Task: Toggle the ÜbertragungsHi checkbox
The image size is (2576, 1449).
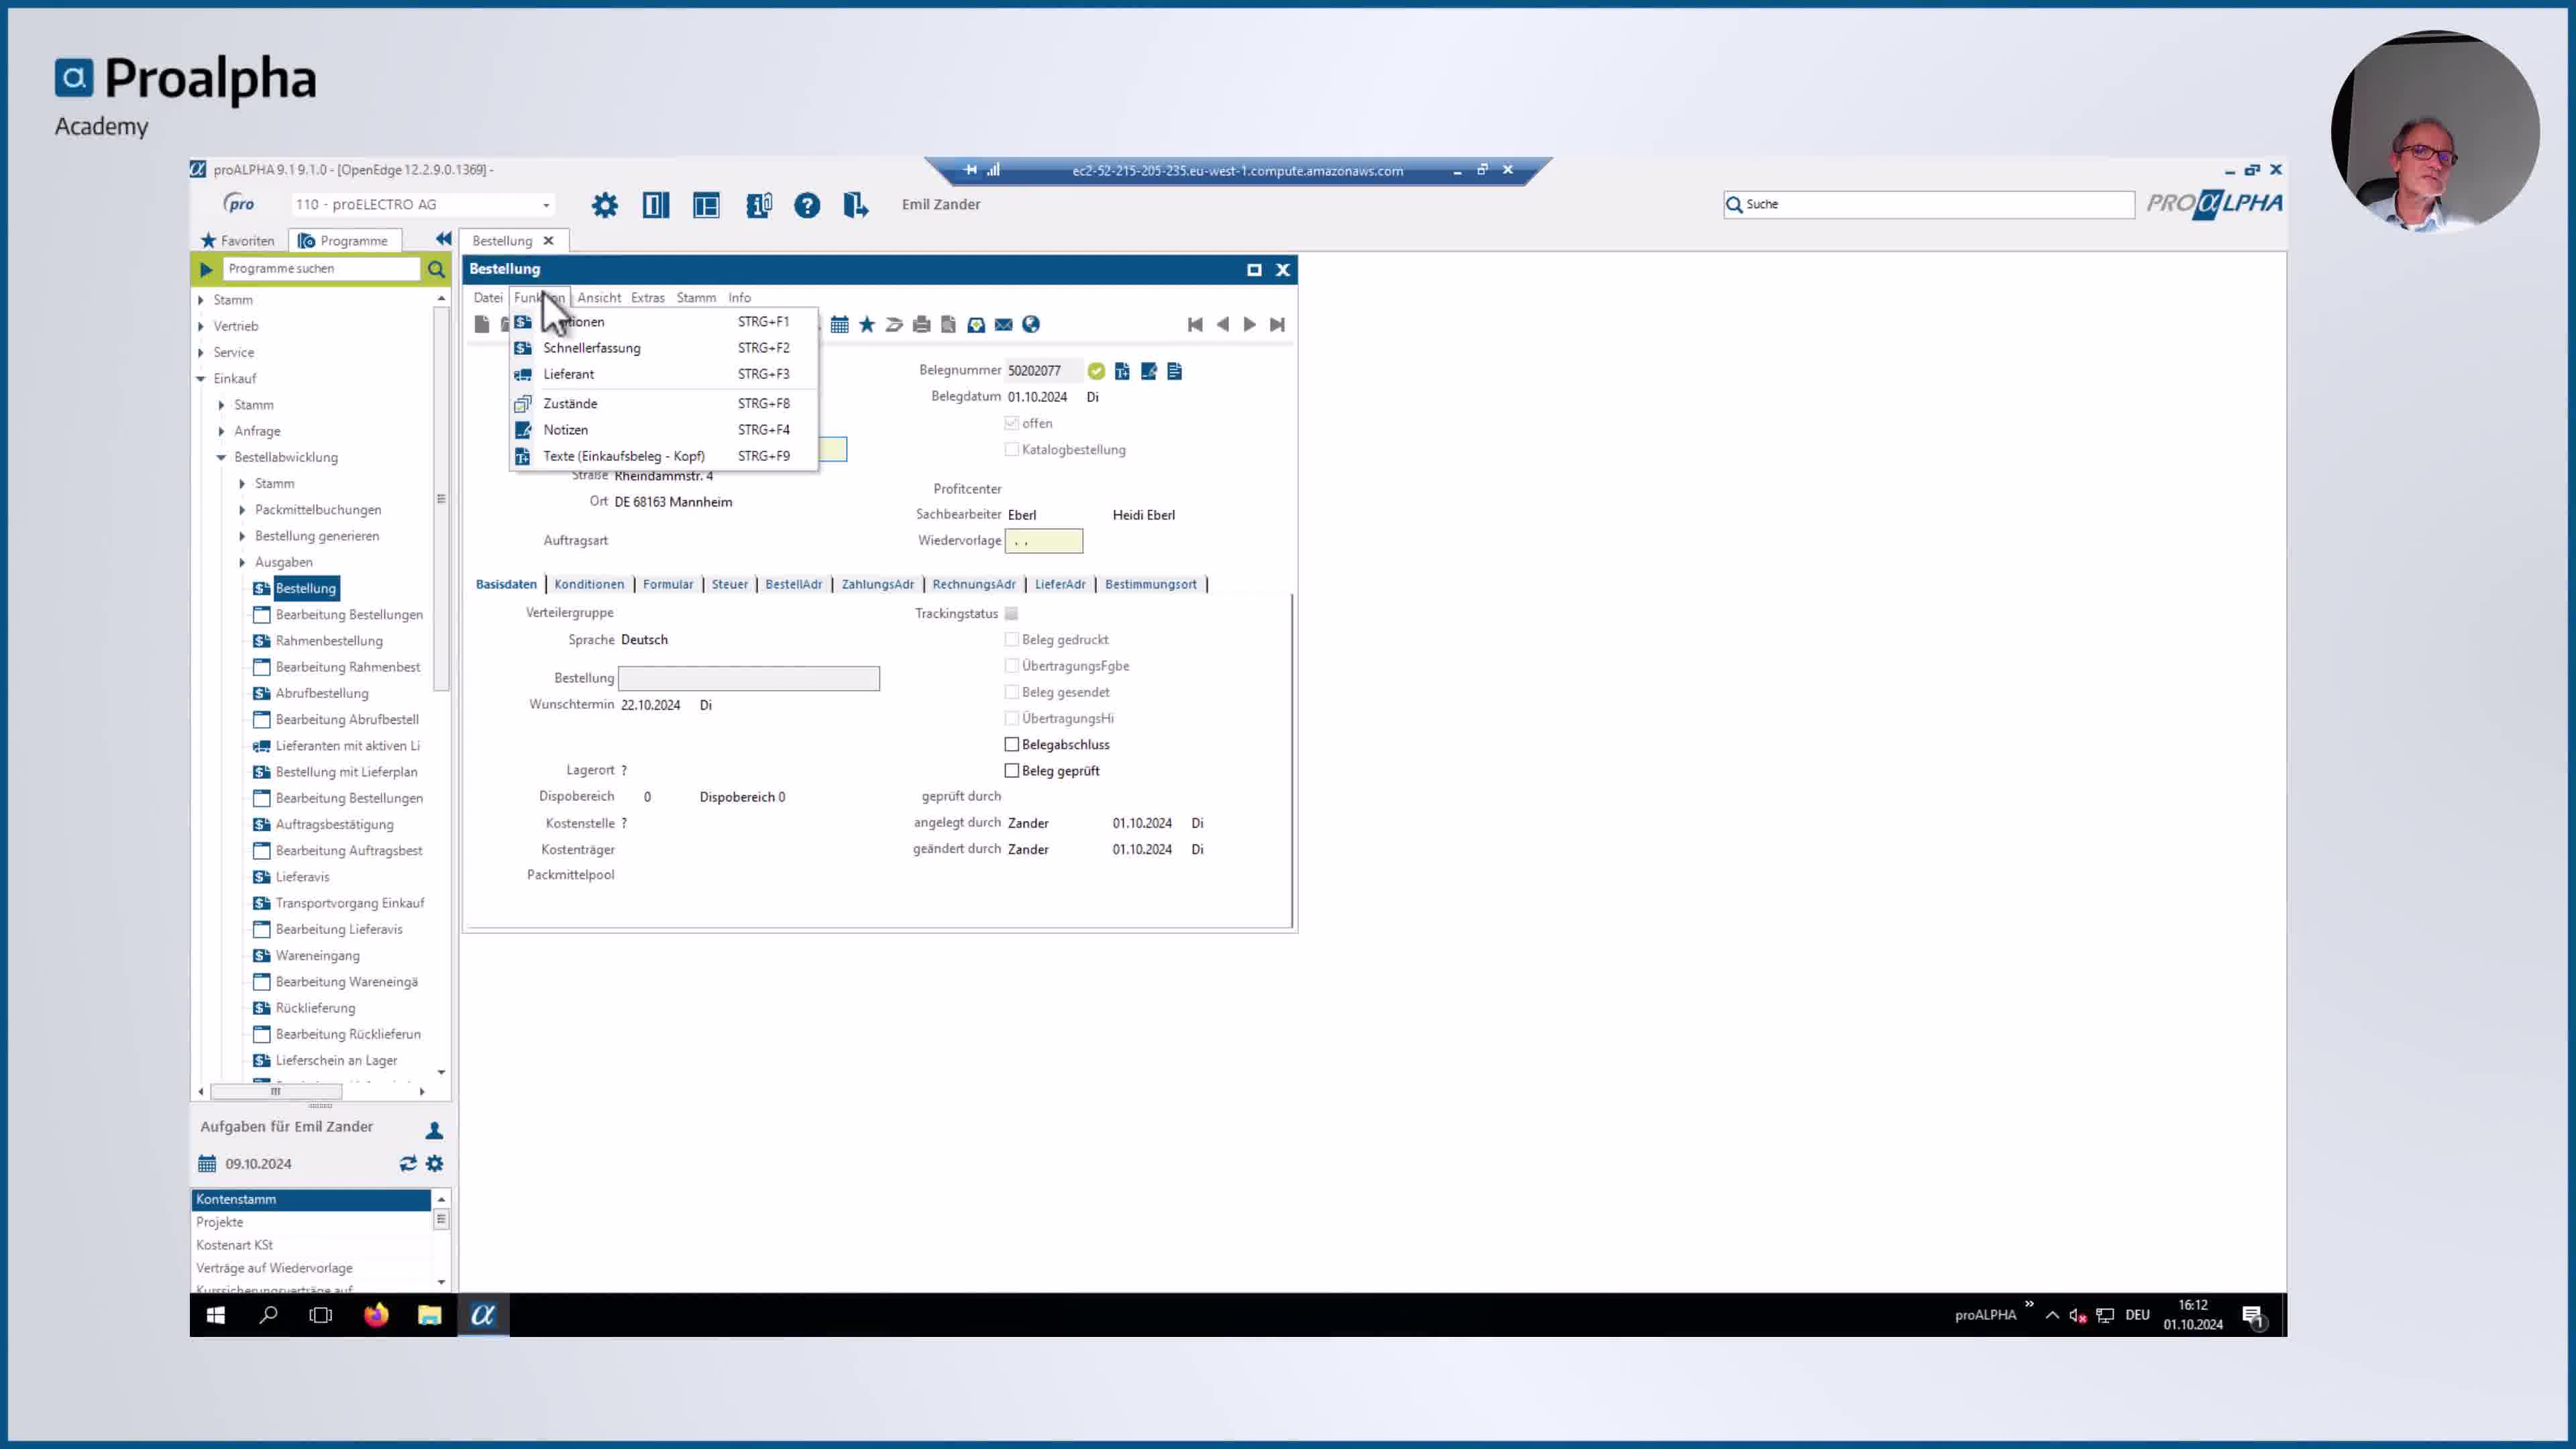Action: click(x=1012, y=718)
